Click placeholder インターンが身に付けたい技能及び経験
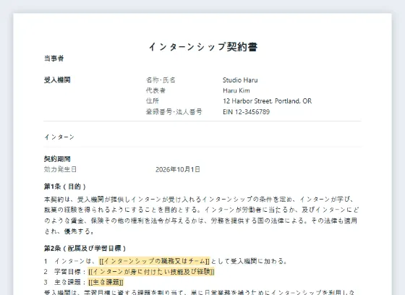 151,272
